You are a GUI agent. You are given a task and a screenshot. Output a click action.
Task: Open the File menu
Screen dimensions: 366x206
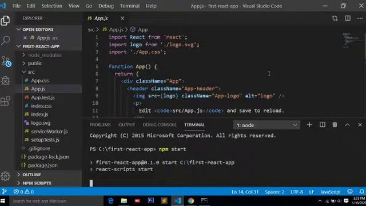coord(17,6)
